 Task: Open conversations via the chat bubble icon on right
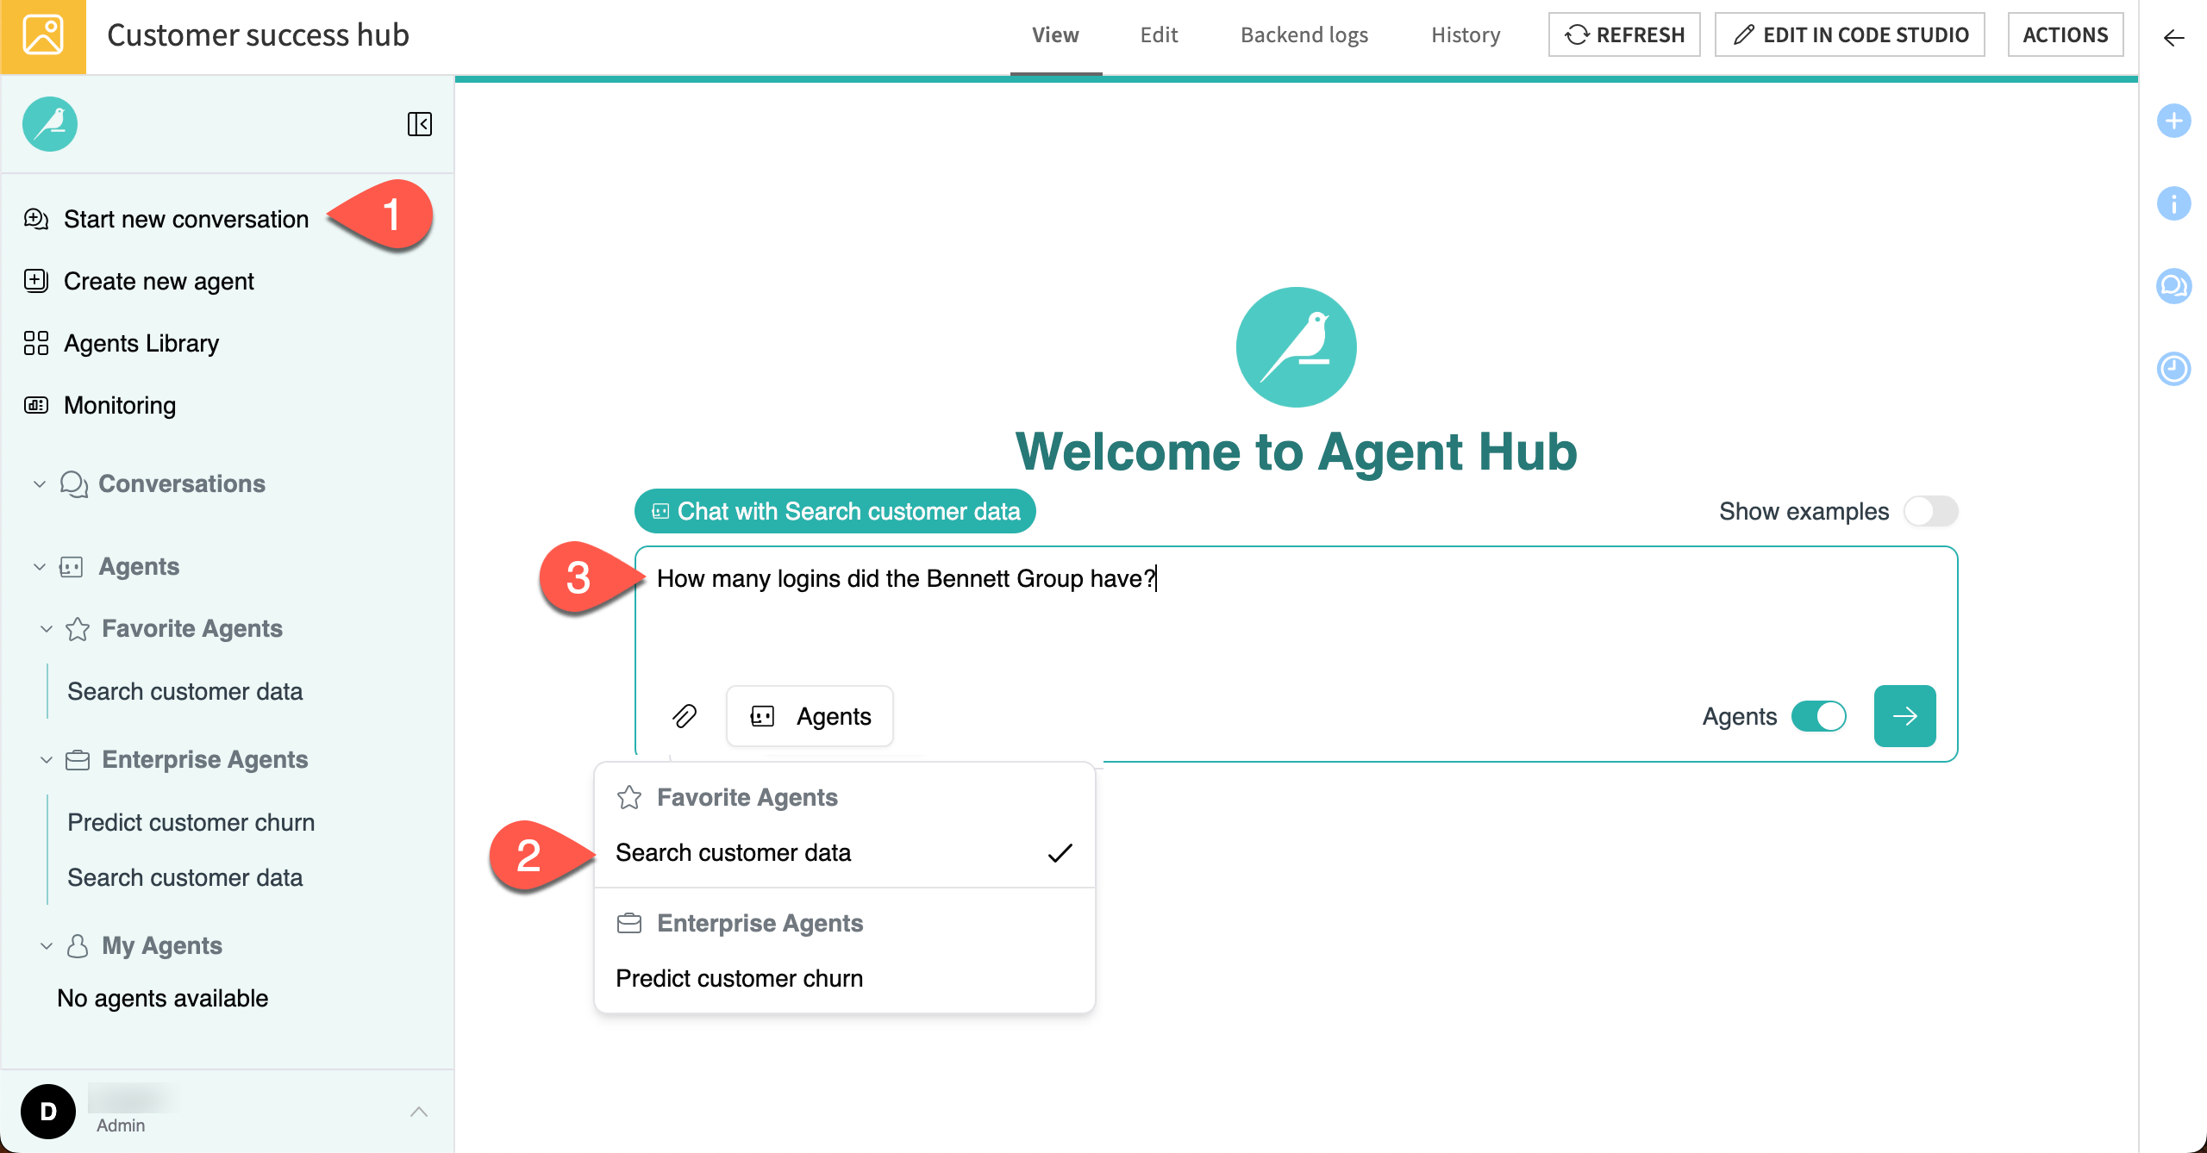2174,285
